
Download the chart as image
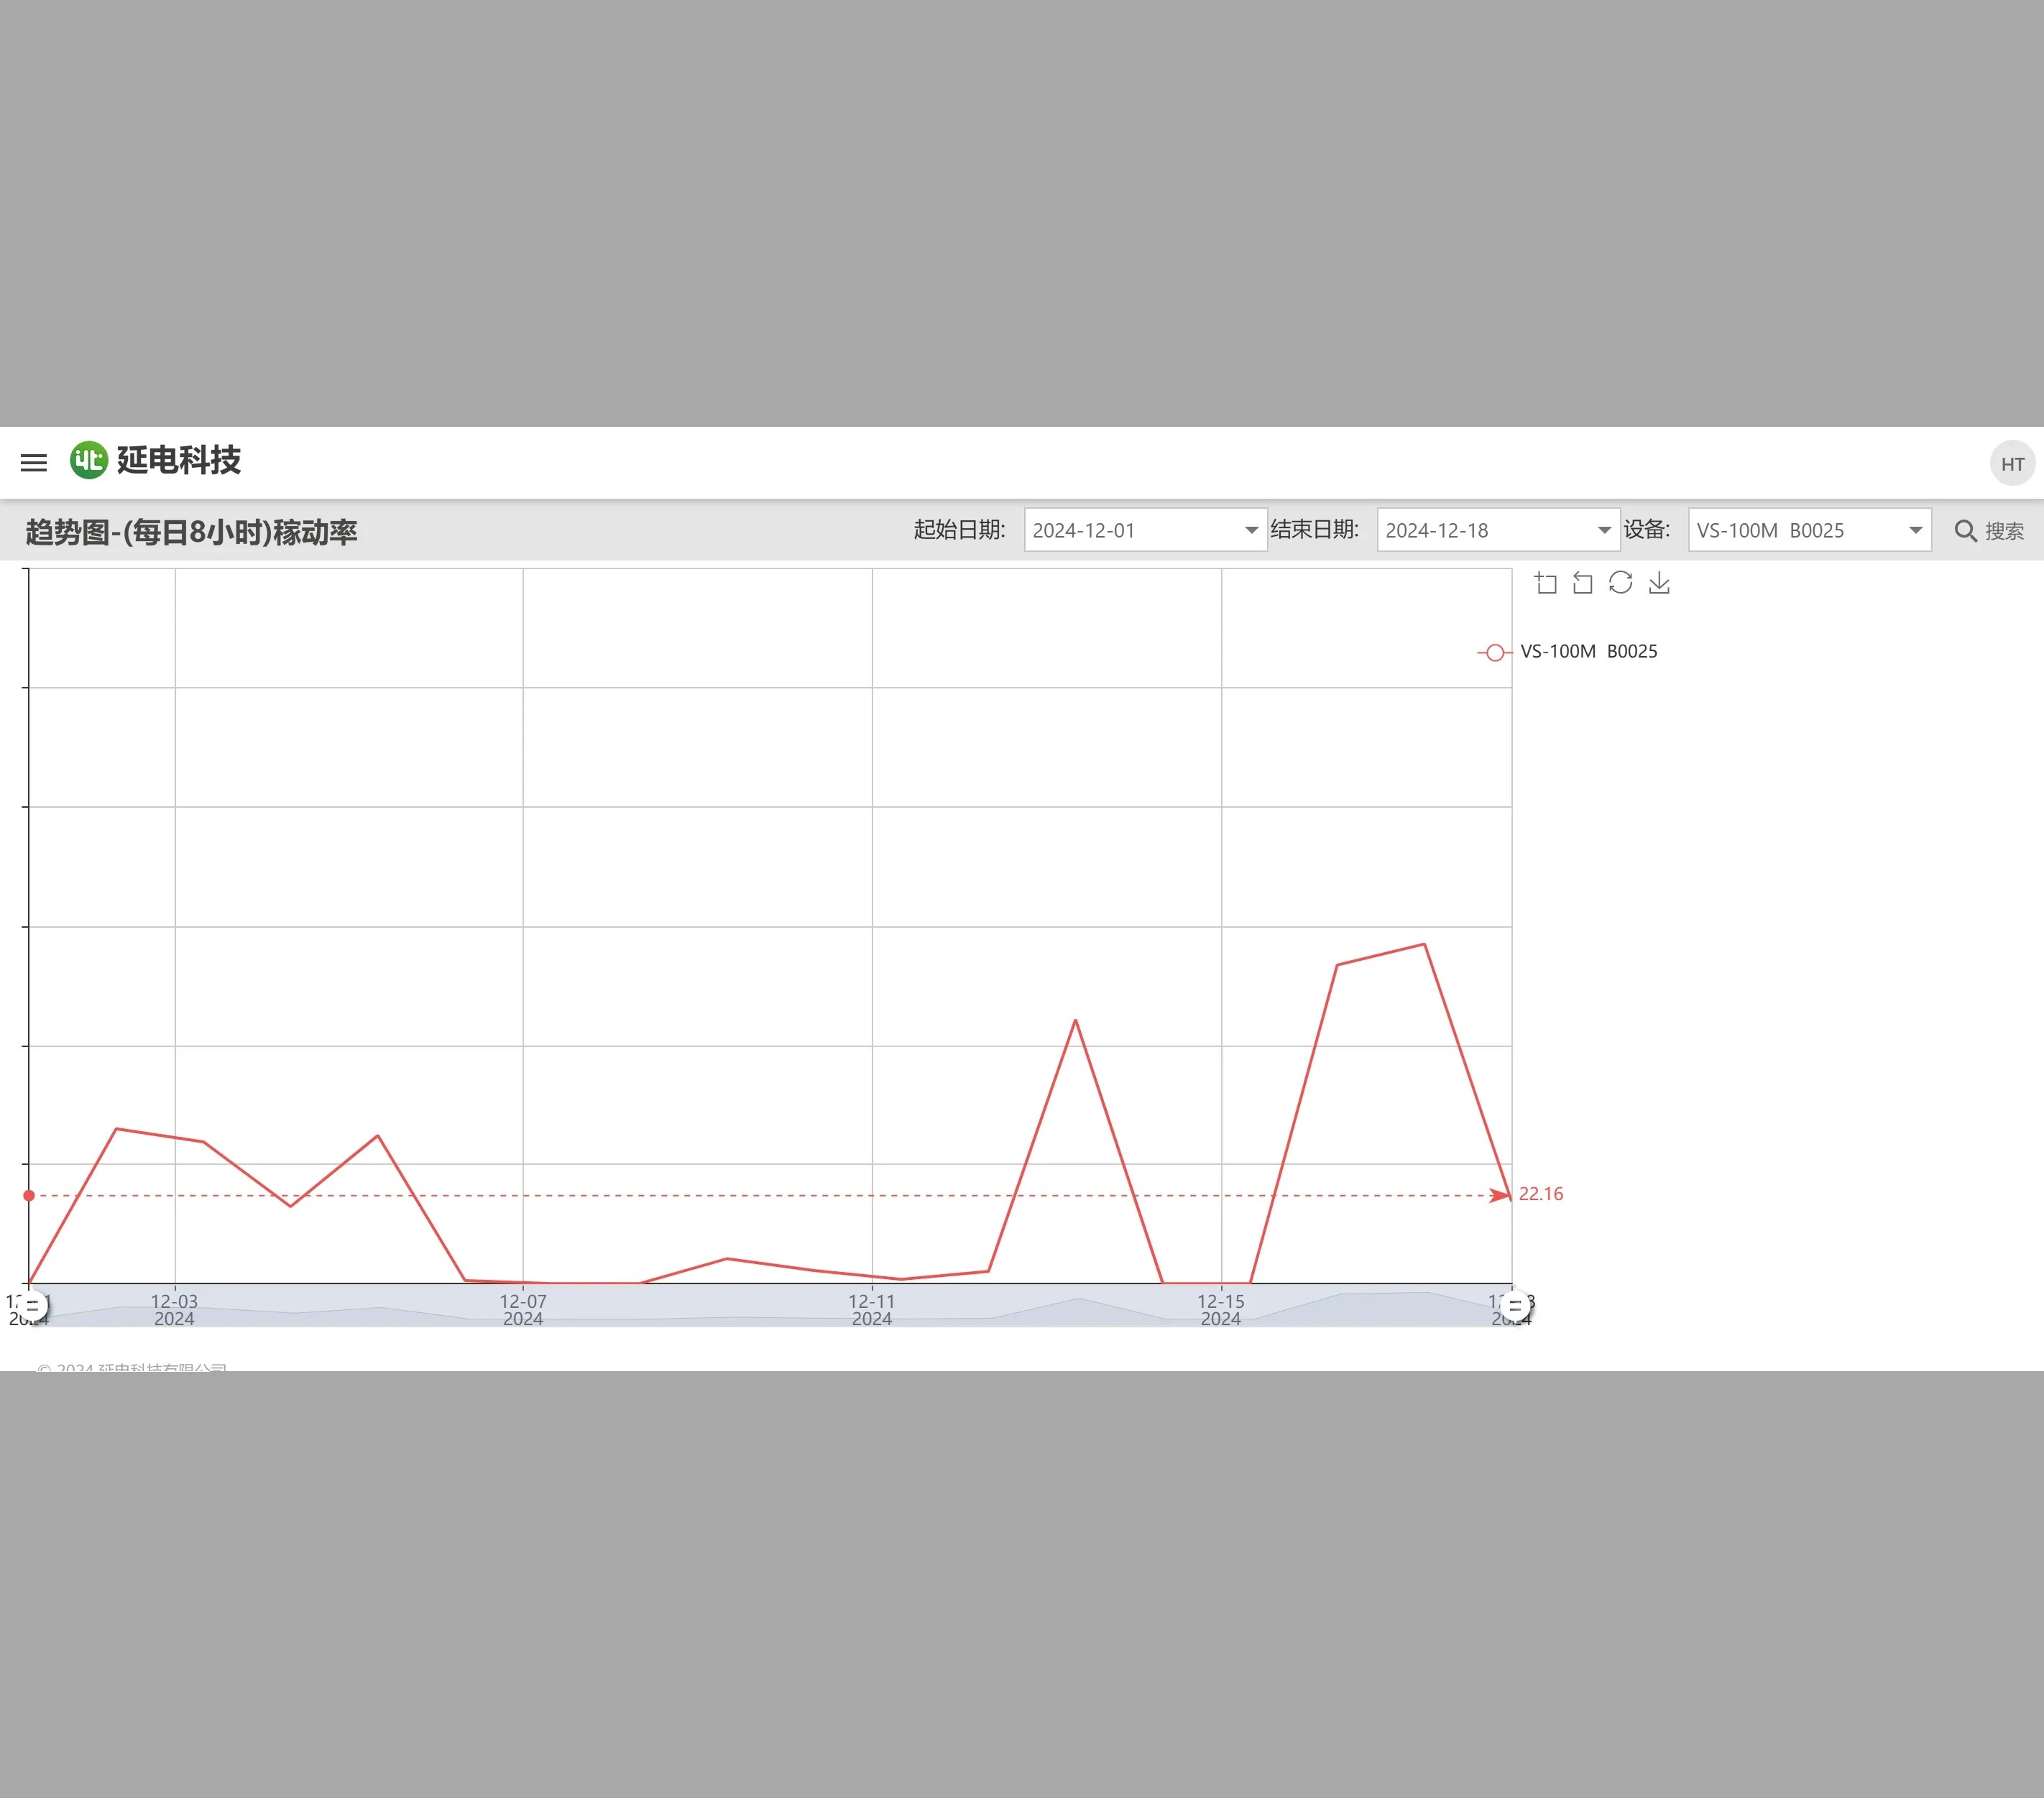tap(1659, 583)
